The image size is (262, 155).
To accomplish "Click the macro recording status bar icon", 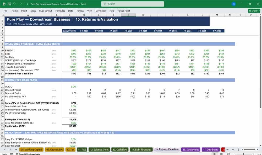I will [12, 154].
